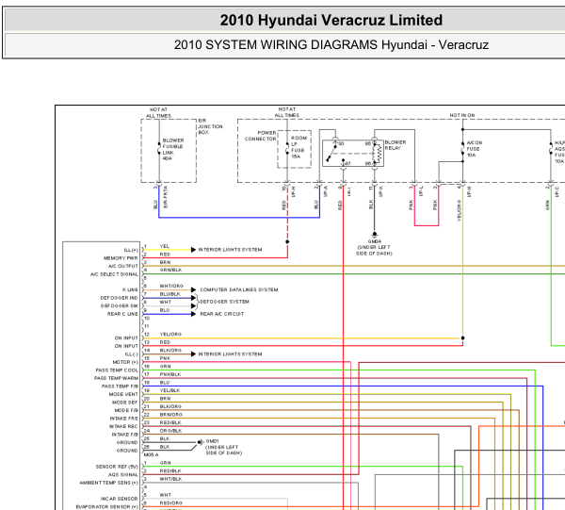Select the 'SENSOR REF (5V)' terminal label
Viewport: 565px width, 510px height.
tap(117, 467)
